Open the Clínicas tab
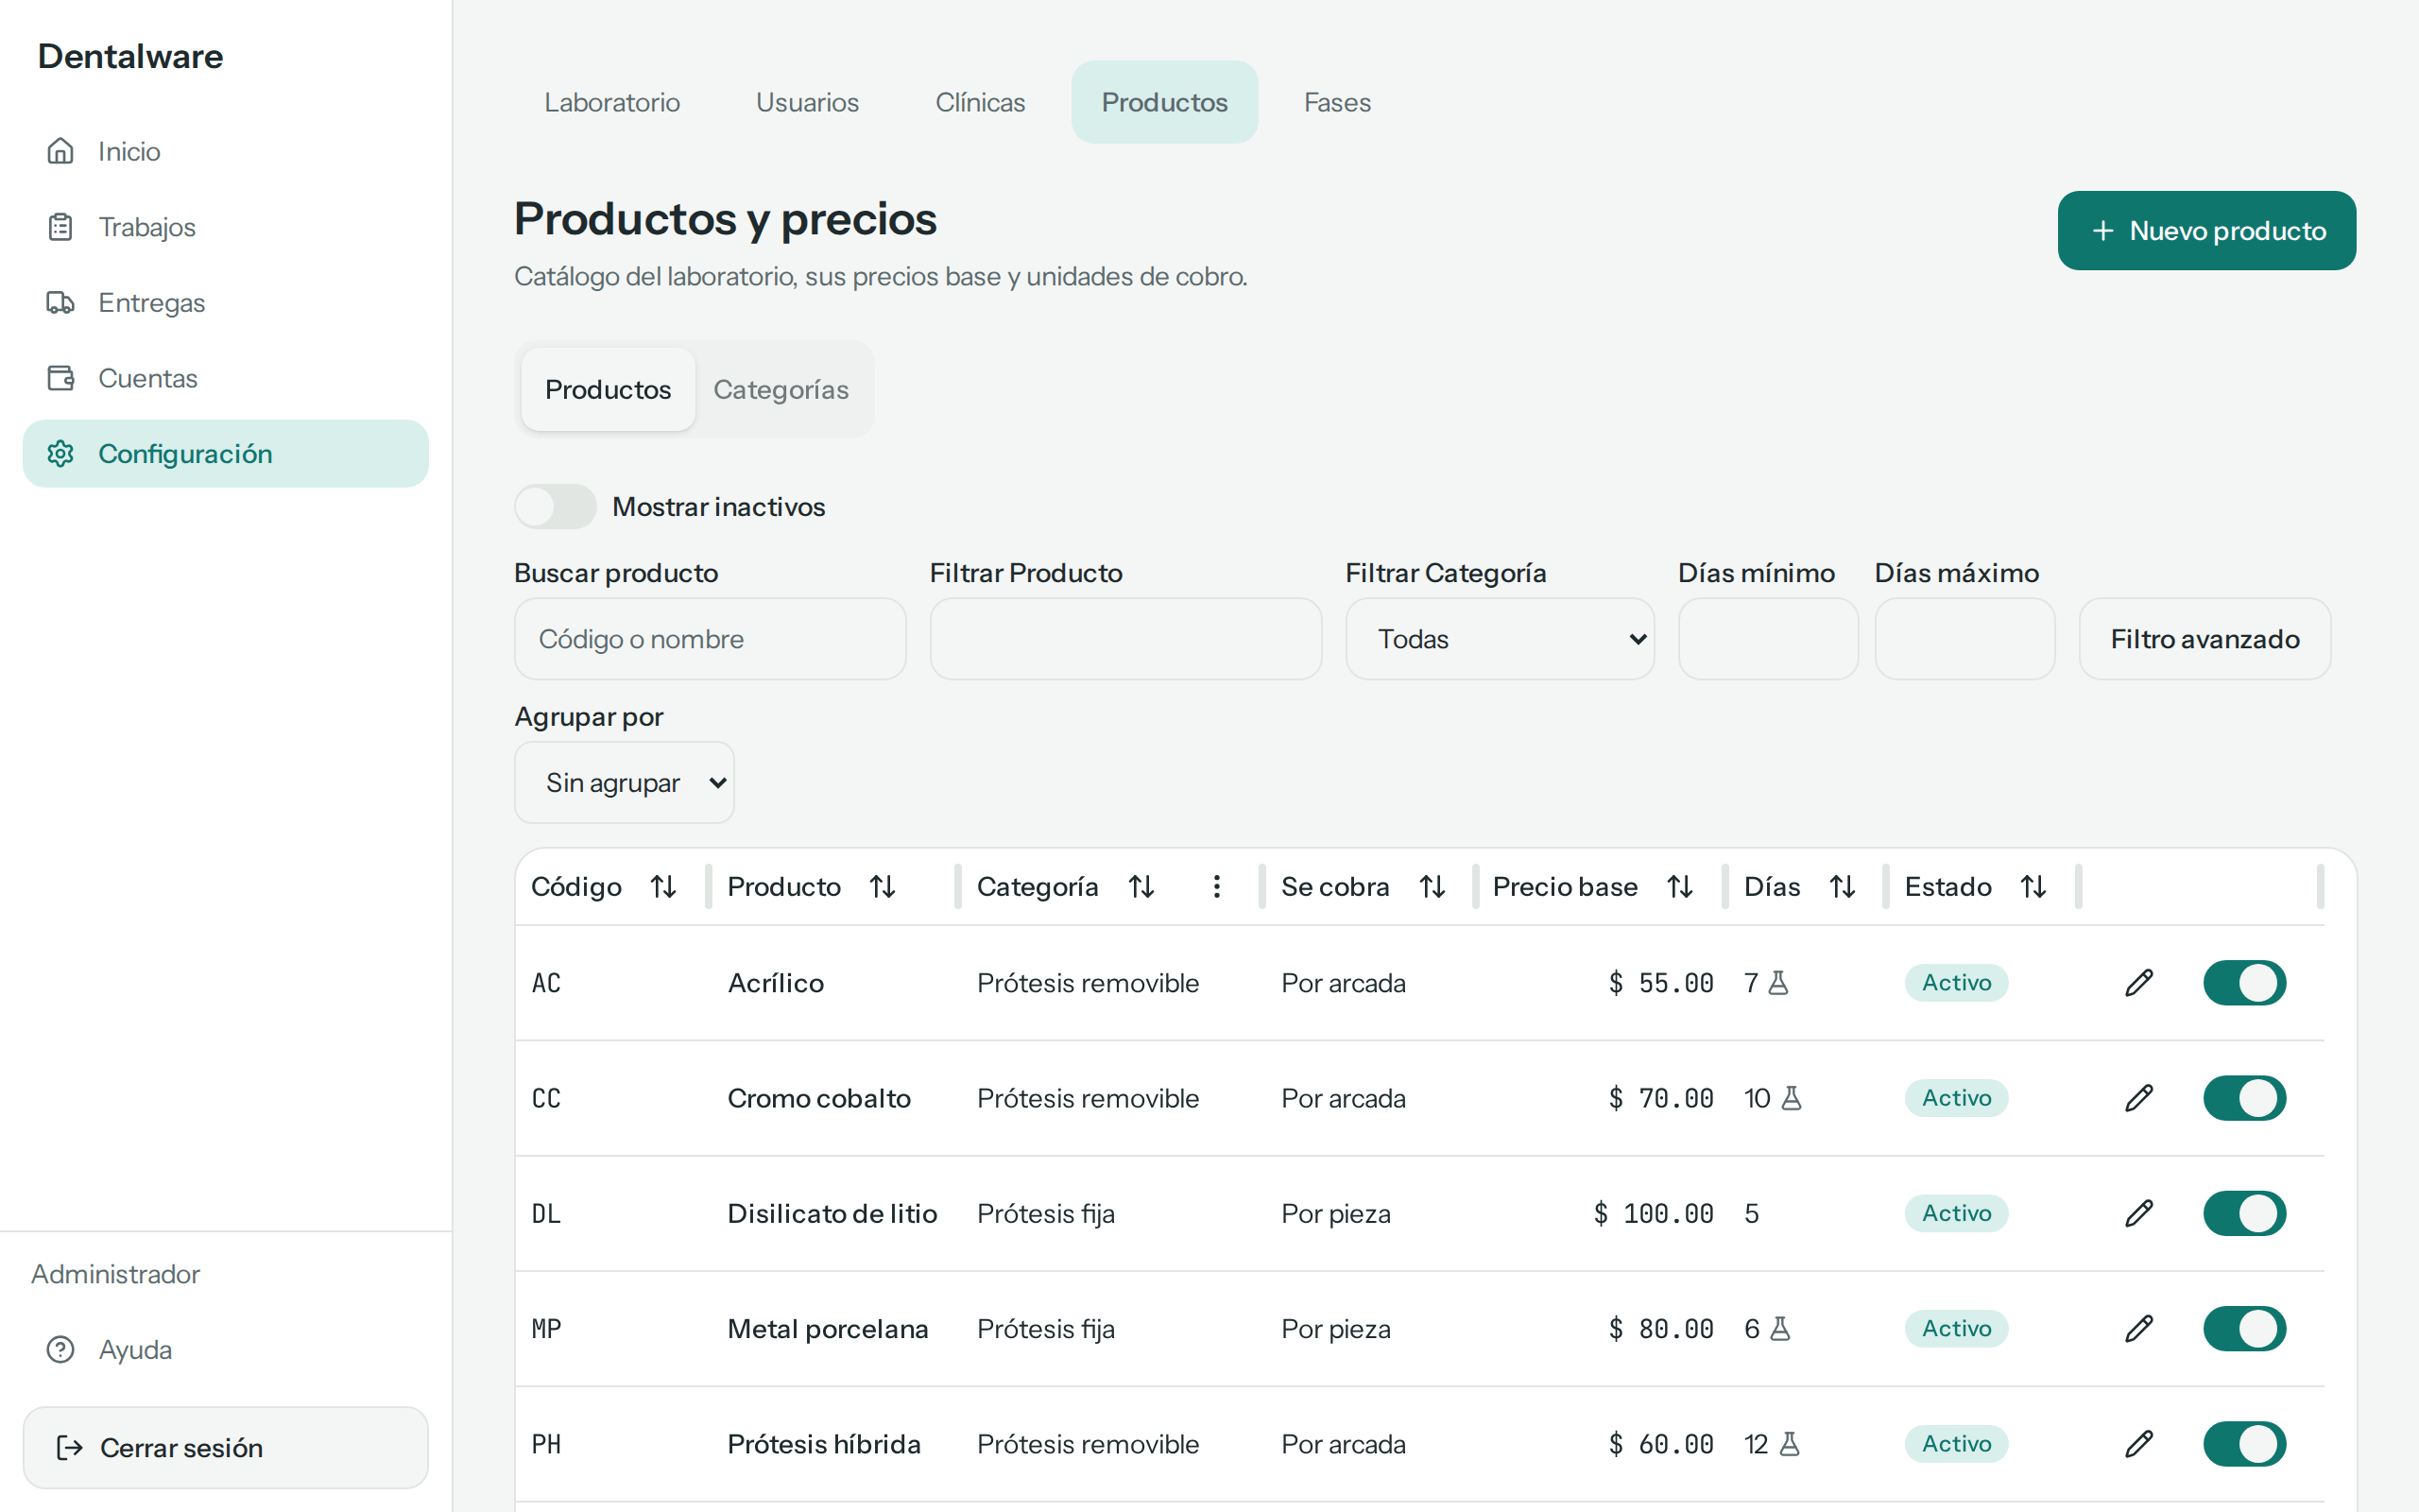2419x1512 pixels. click(980, 102)
